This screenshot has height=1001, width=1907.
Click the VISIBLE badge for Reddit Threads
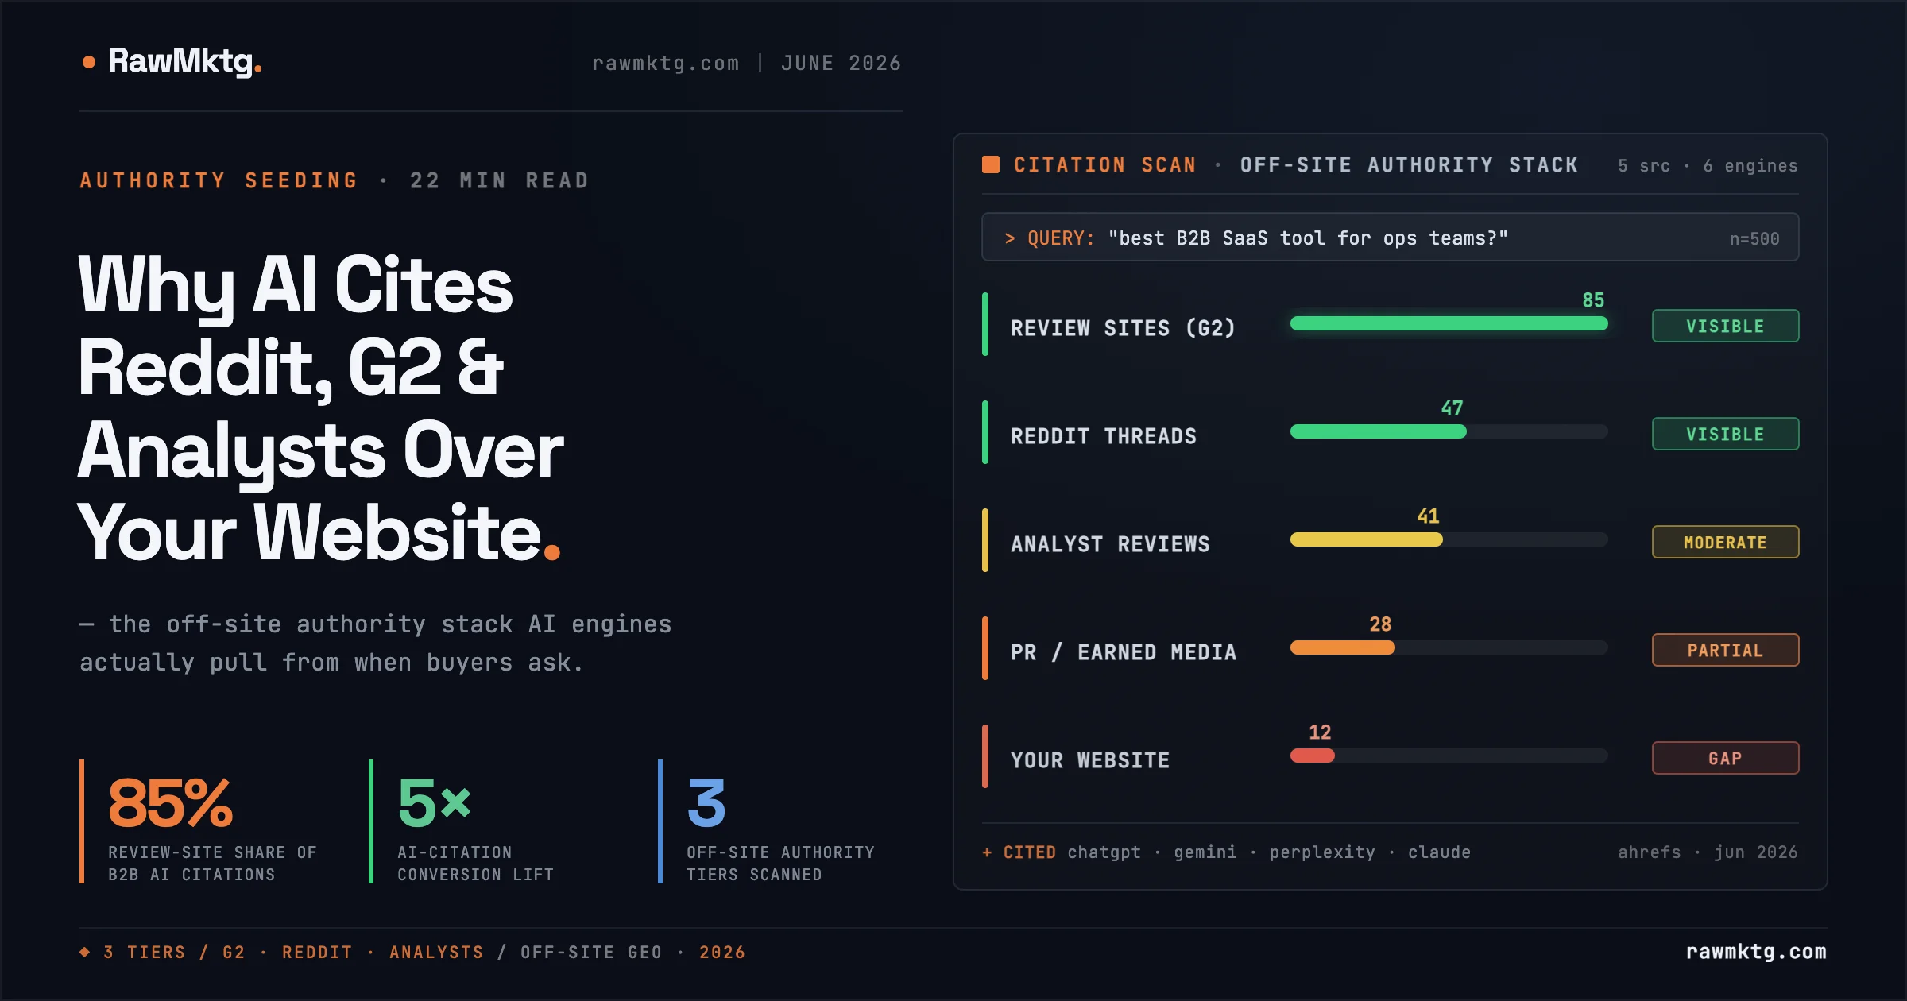[1725, 434]
